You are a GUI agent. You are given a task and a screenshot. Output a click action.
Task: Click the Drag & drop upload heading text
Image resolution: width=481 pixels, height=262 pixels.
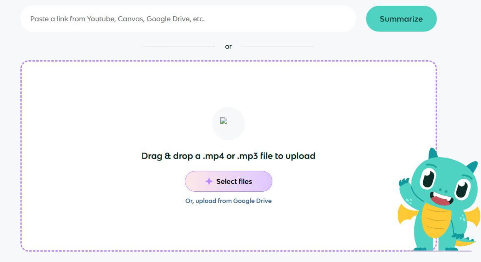point(228,156)
